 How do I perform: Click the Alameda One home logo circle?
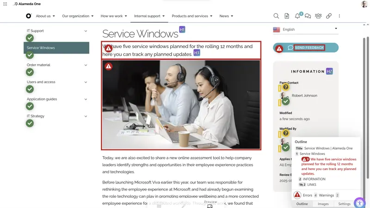[29, 16]
